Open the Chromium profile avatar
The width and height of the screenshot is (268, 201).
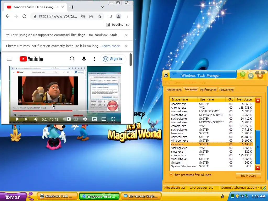point(119,16)
